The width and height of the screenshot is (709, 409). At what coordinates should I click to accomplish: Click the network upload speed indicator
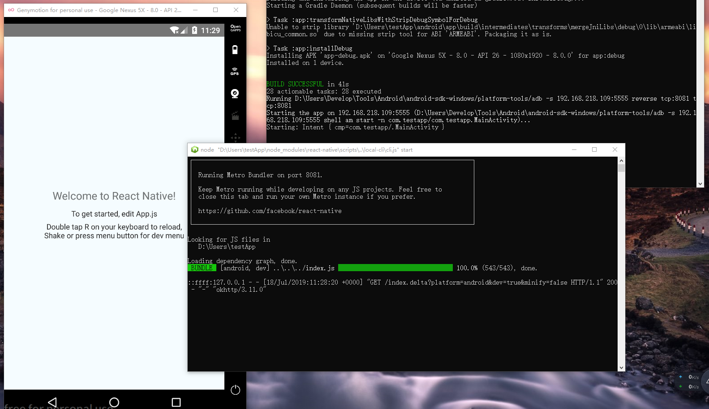pyautogui.click(x=689, y=377)
